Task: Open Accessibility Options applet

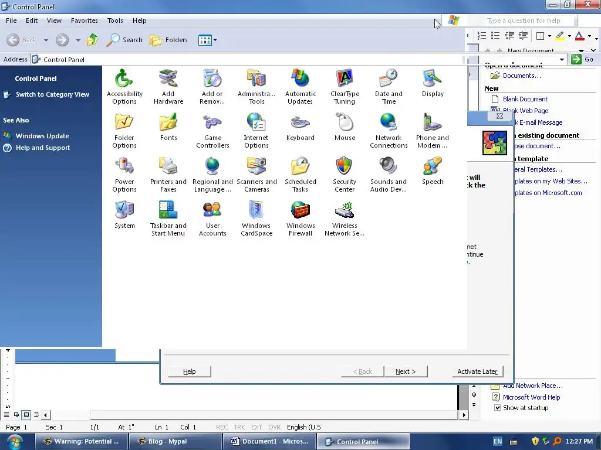Action: pos(124,87)
